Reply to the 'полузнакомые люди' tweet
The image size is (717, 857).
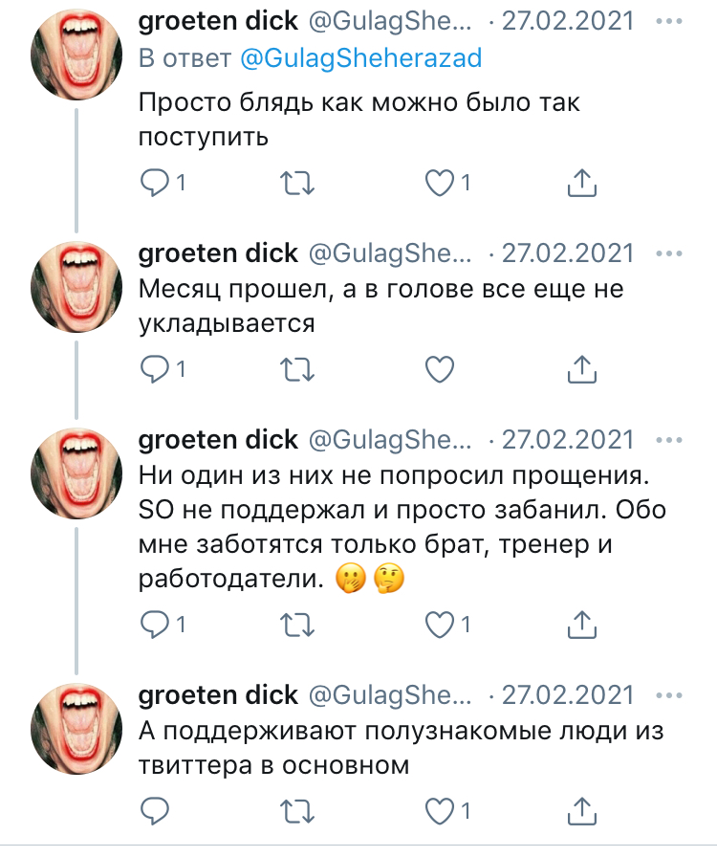154,811
